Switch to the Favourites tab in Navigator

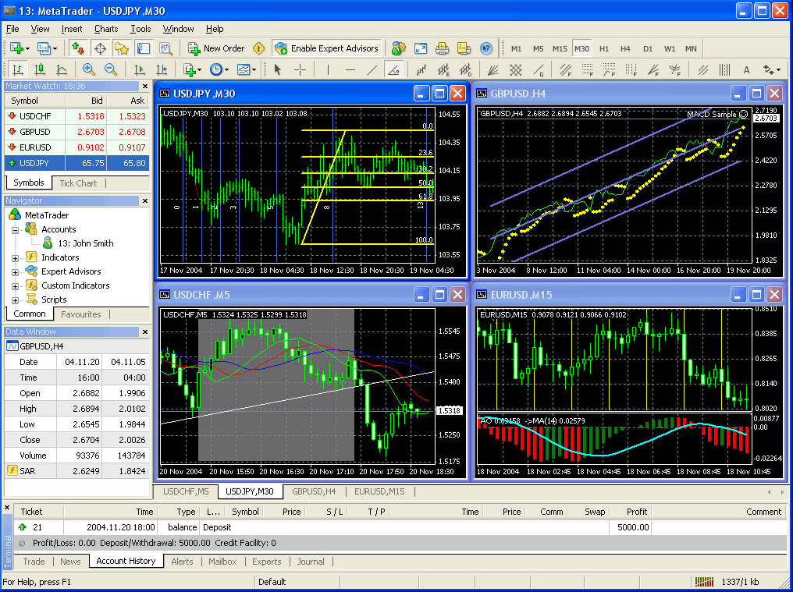click(x=81, y=314)
